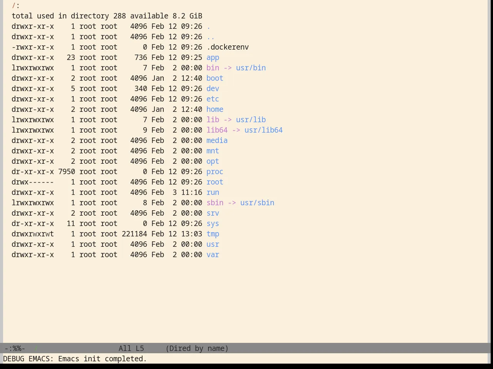493x369 pixels.
Task: Open the srv directory
Action: [x=213, y=213]
